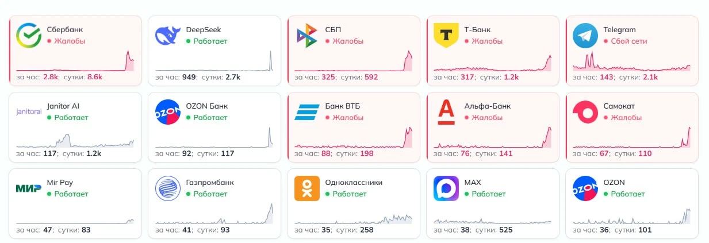Click the Т-Банк 'Жалобы' status label
The height and width of the screenshot is (243, 709).
coord(487,41)
